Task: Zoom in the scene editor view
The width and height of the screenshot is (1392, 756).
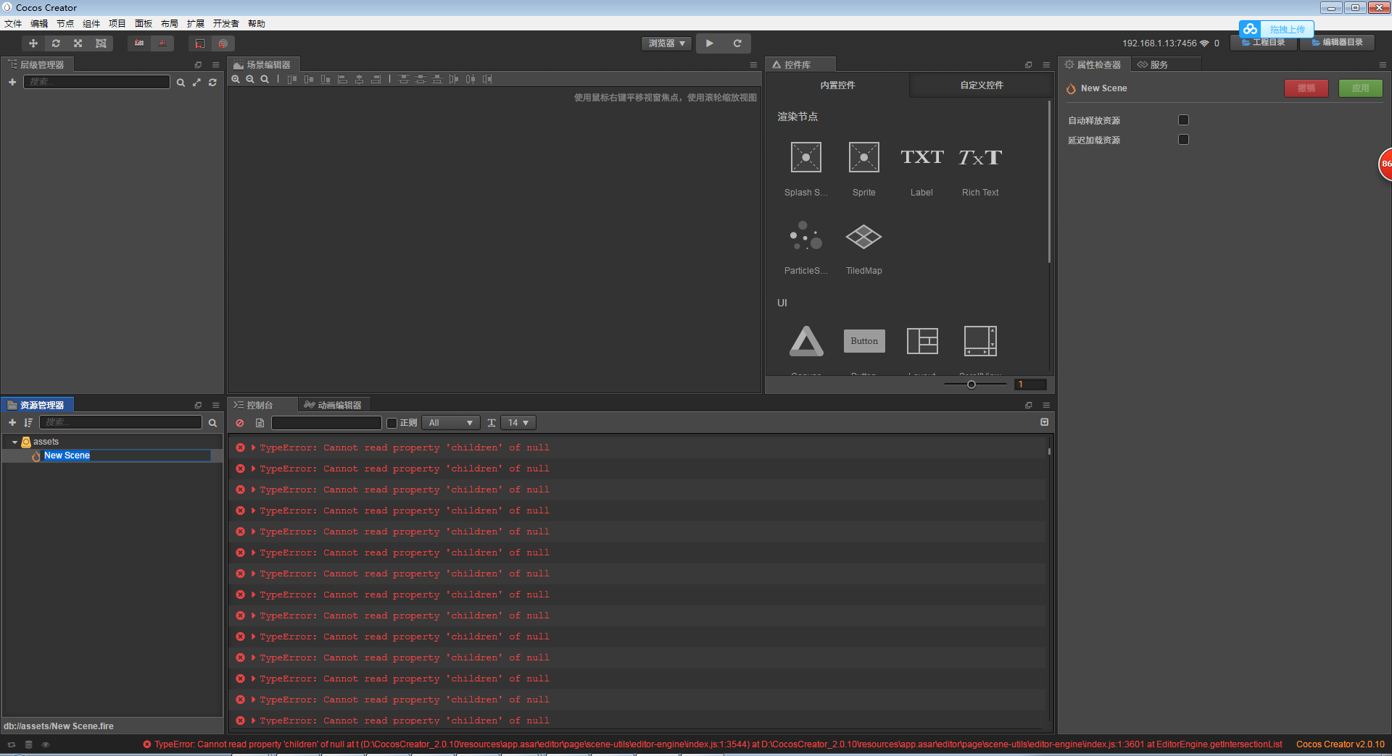Action: point(236,79)
